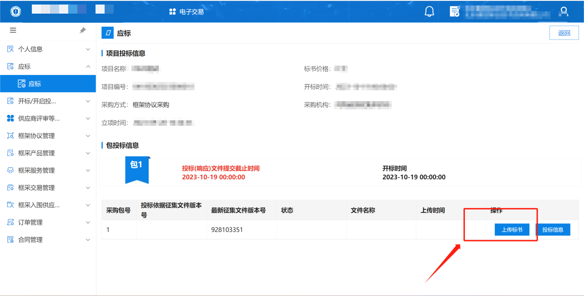This screenshot has width=584, height=296.
Task: Pin the sidebar with pushpin icon
Action: [x=83, y=30]
